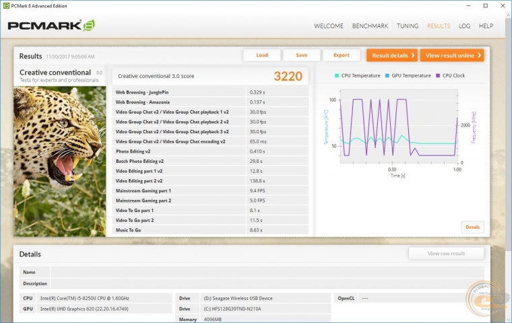Image resolution: width=512 pixels, height=323 pixels.
Task: Select the Results tab
Action: (x=439, y=26)
